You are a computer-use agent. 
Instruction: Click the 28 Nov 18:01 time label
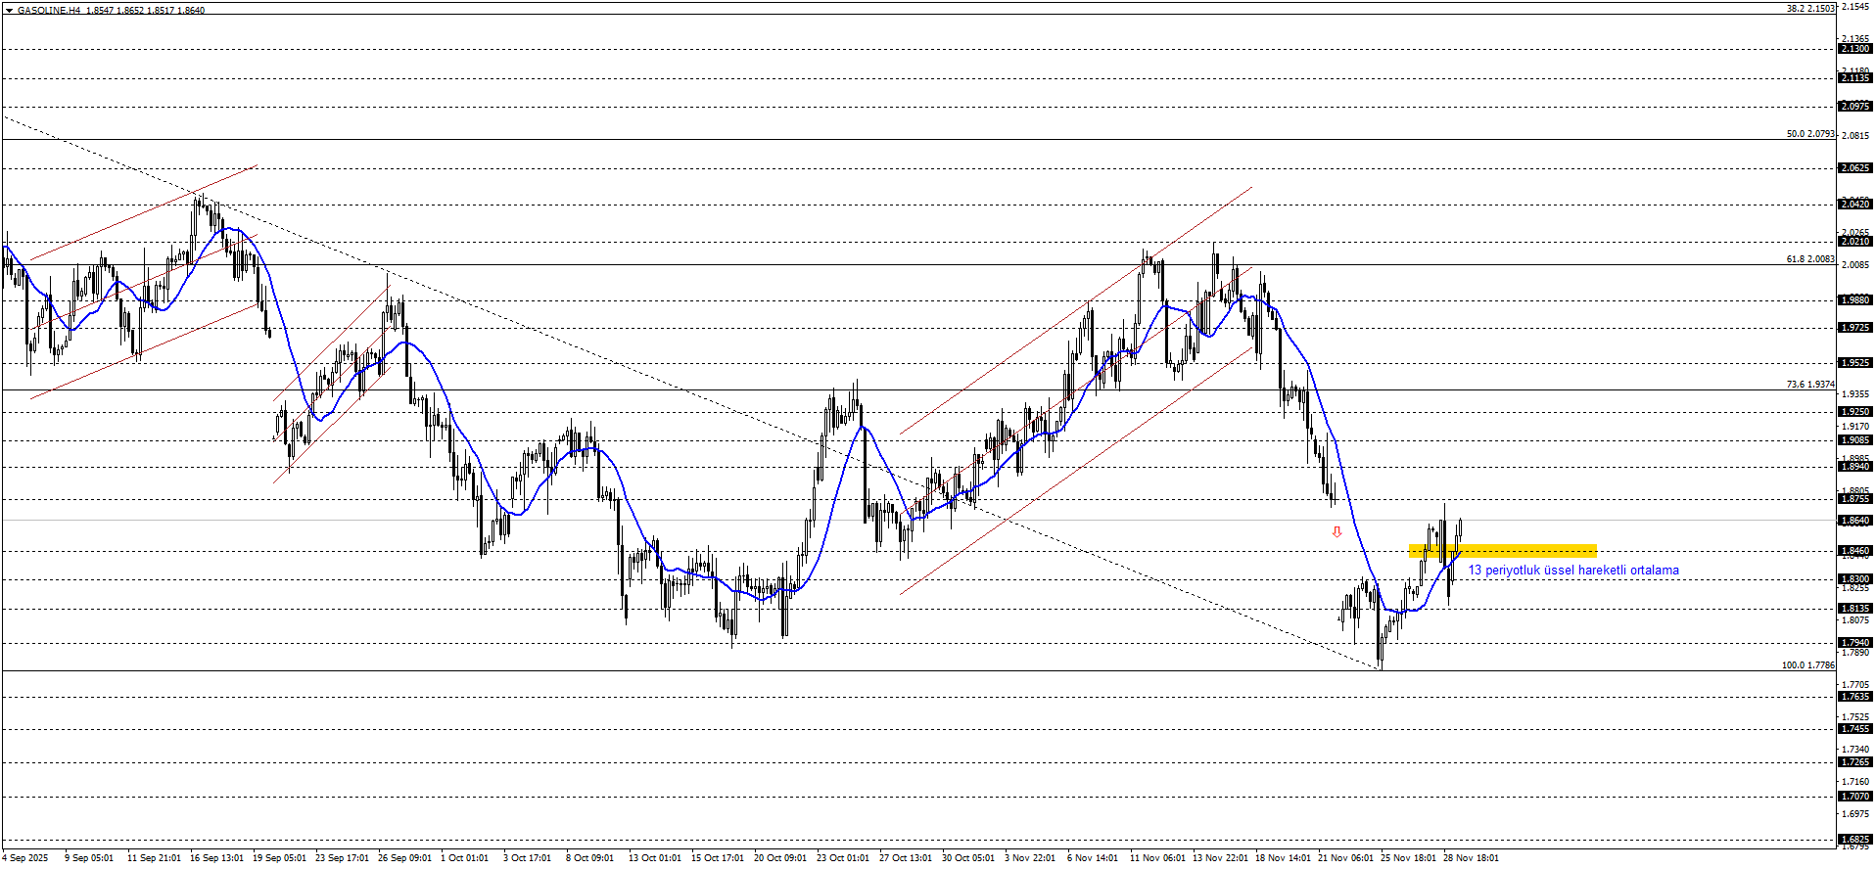[1471, 858]
